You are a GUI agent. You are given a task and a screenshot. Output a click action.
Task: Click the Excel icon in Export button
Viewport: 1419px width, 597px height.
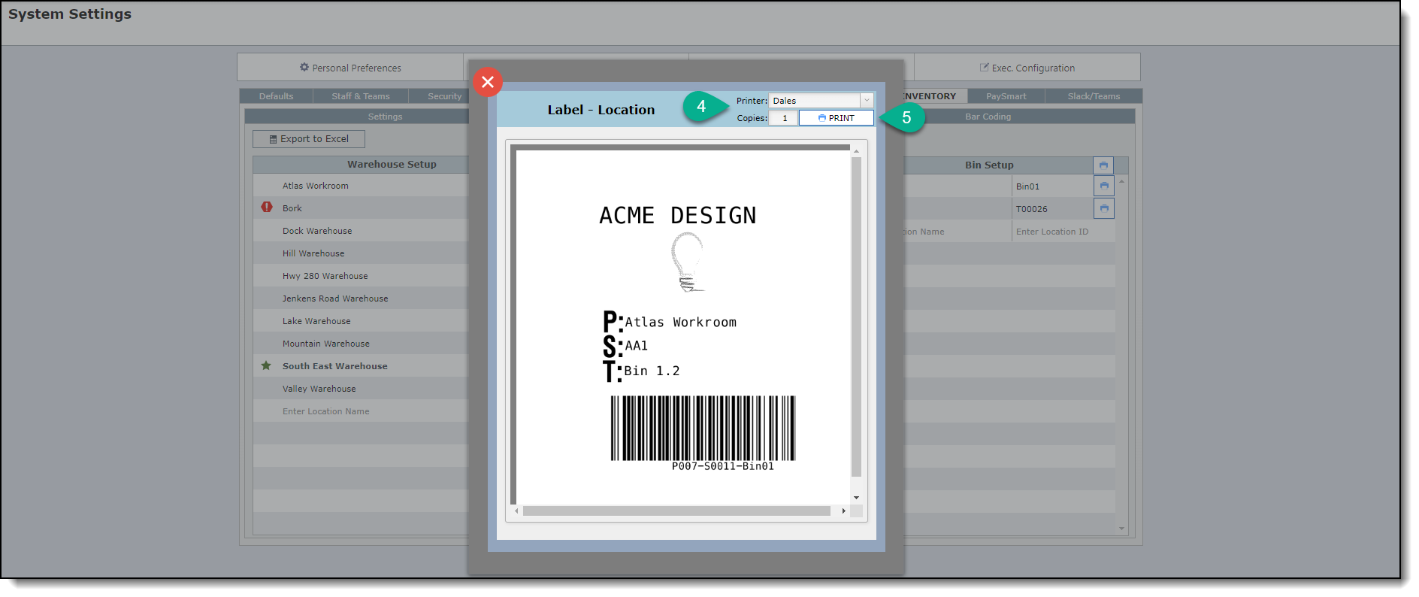coord(273,139)
